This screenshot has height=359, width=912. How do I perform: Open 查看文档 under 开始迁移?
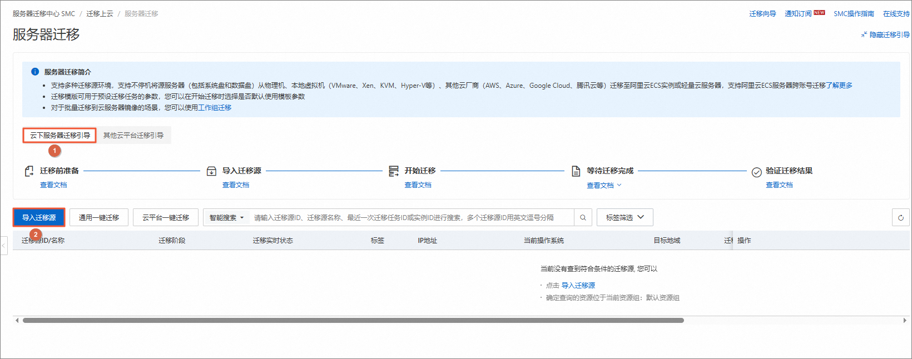coord(418,185)
